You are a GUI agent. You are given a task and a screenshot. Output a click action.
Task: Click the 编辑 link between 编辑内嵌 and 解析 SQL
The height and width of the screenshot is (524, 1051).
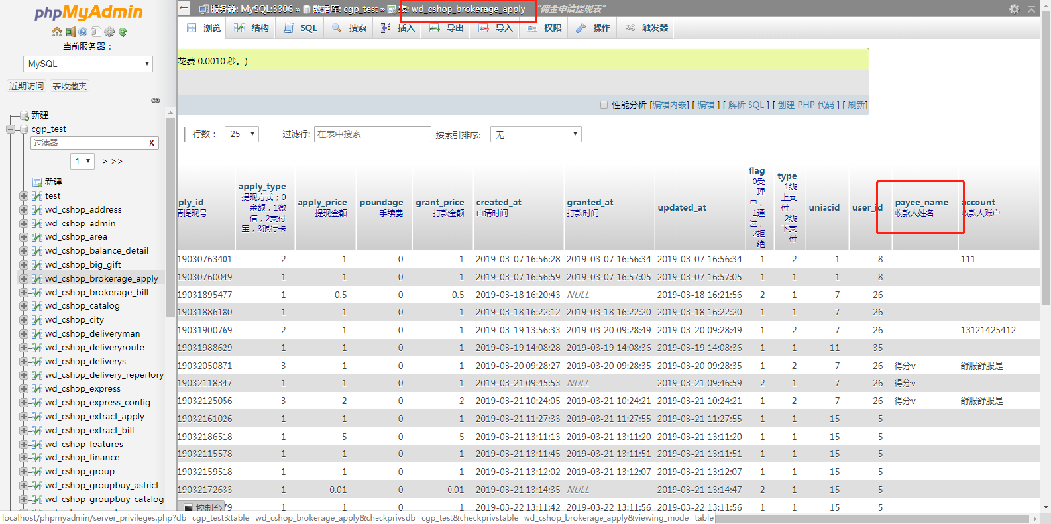(x=706, y=105)
